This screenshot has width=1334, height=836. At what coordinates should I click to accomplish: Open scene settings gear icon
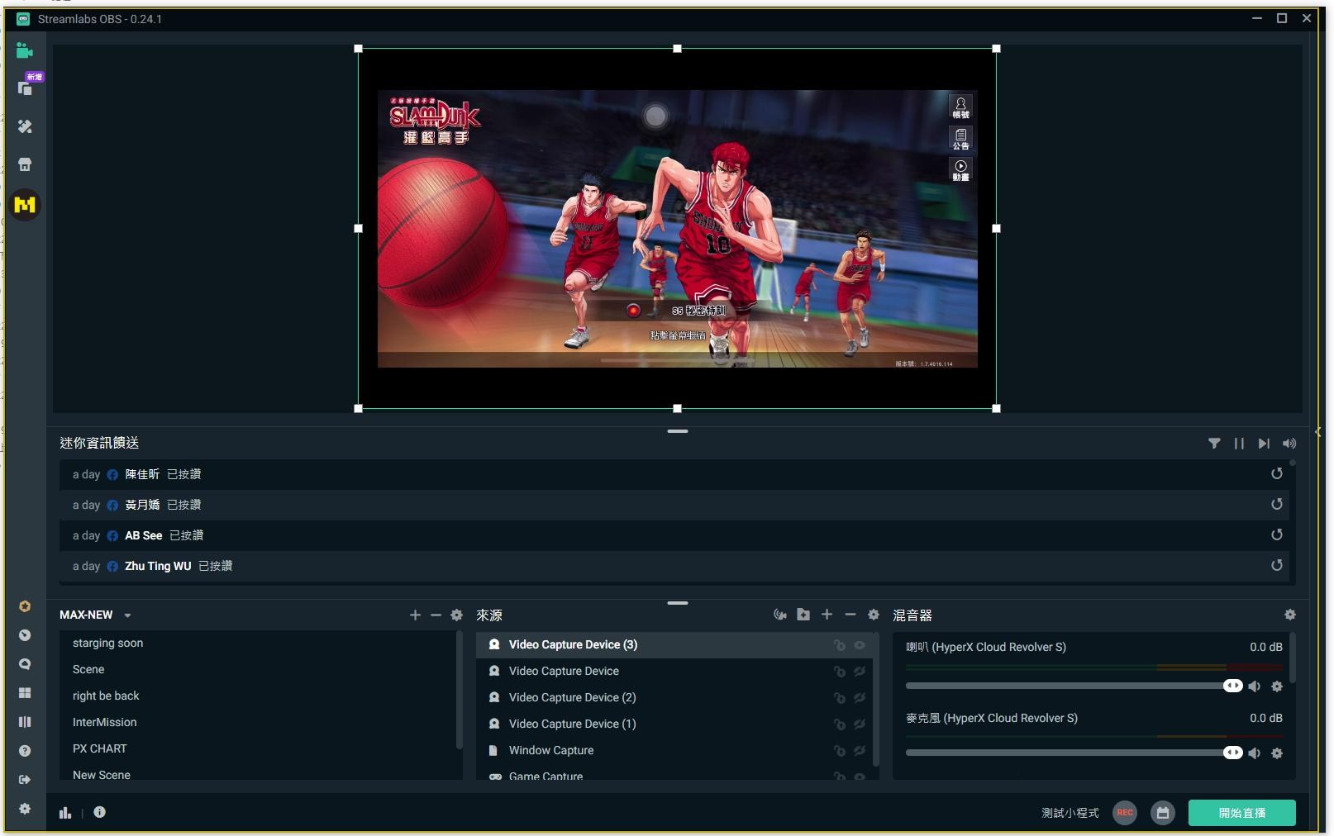click(456, 615)
